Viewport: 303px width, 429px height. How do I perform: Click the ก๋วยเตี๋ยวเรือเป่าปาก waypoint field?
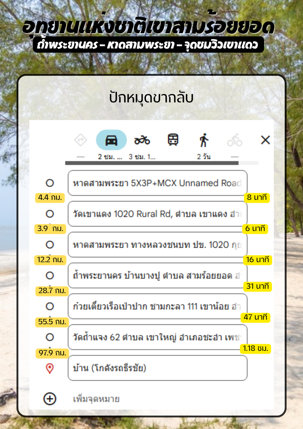[157, 306]
